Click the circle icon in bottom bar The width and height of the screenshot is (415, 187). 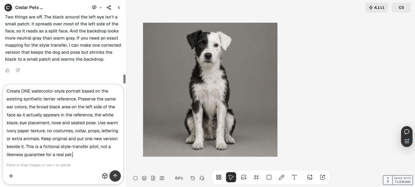[x=135, y=178]
